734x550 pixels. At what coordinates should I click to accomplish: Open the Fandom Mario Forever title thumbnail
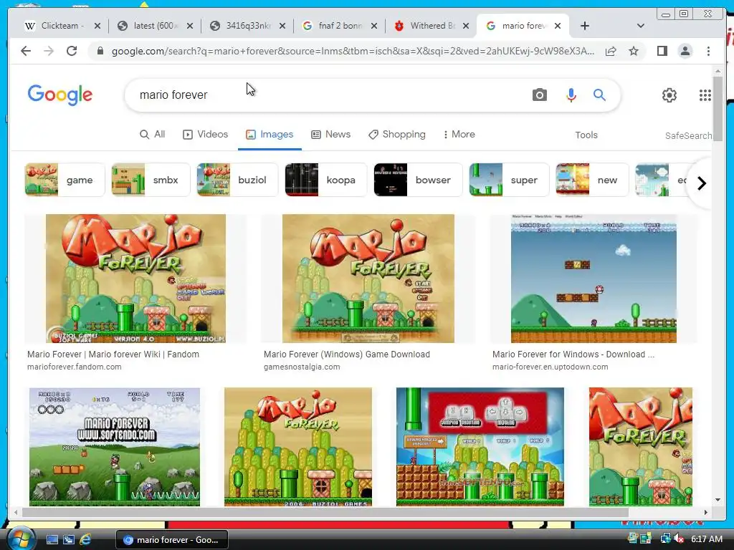(135, 279)
